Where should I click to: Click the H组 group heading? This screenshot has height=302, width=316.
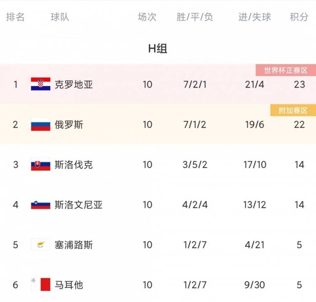click(158, 49)
